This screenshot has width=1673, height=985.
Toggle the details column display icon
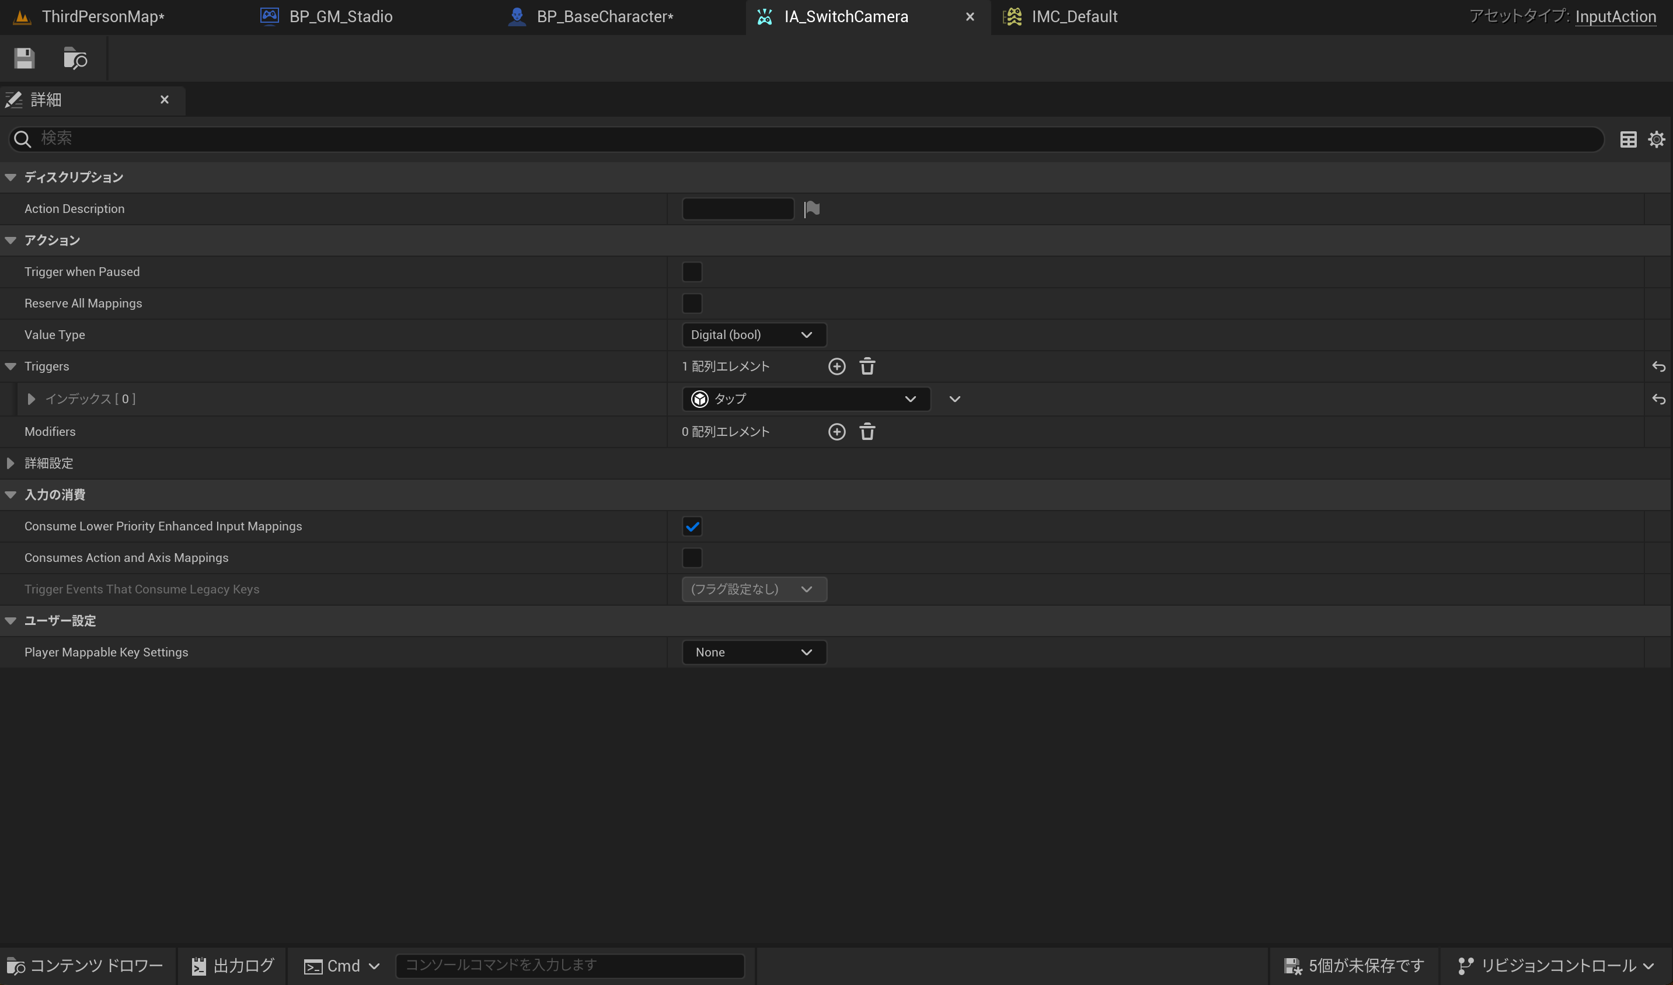pos(1629,139)
